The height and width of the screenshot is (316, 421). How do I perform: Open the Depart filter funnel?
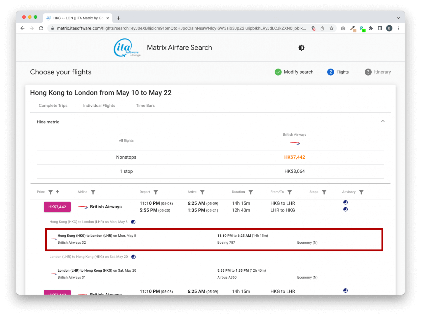(x=156, y=192)
